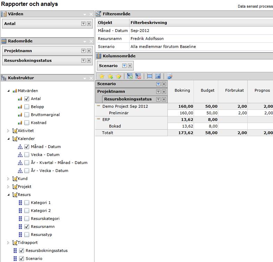This screenshot has height=262, width=273.
Task: Collapse the Kalender tree node
Action: (x=8, y=139)
